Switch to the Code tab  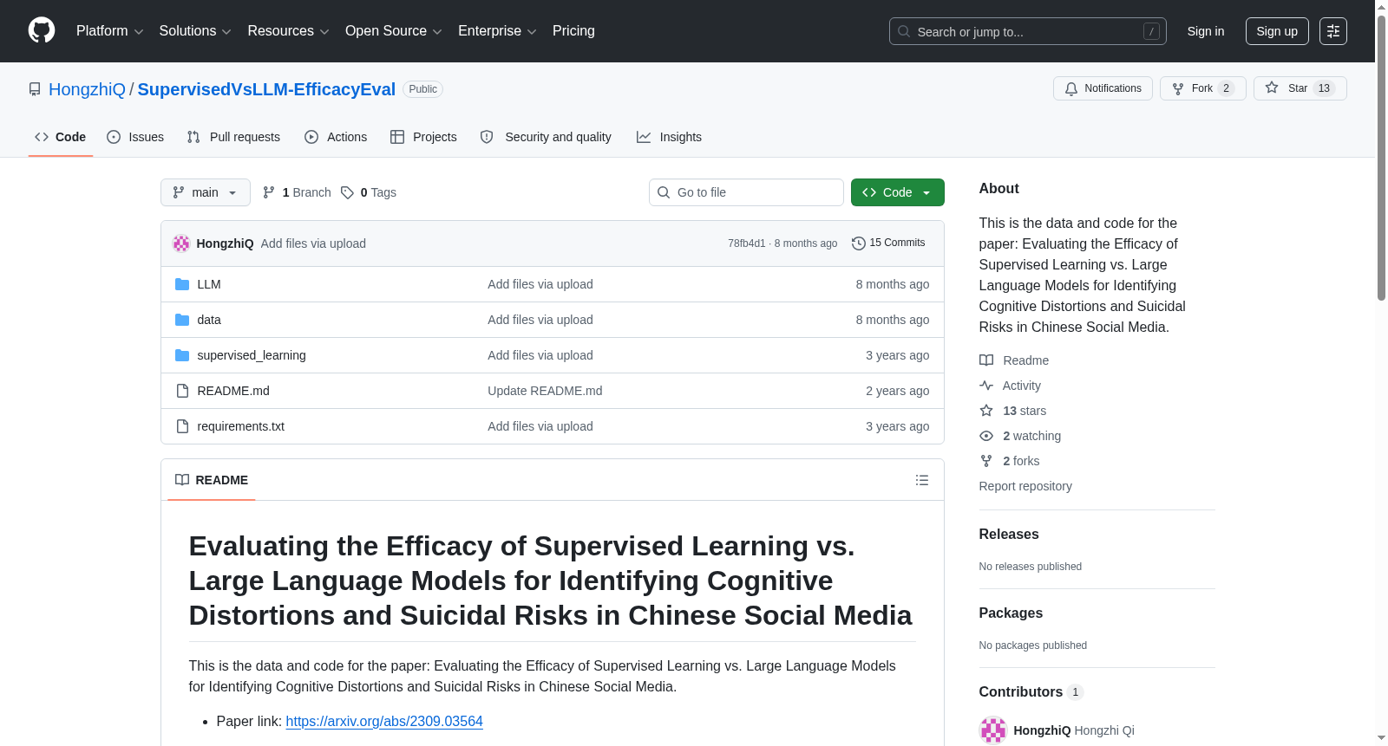61,137
